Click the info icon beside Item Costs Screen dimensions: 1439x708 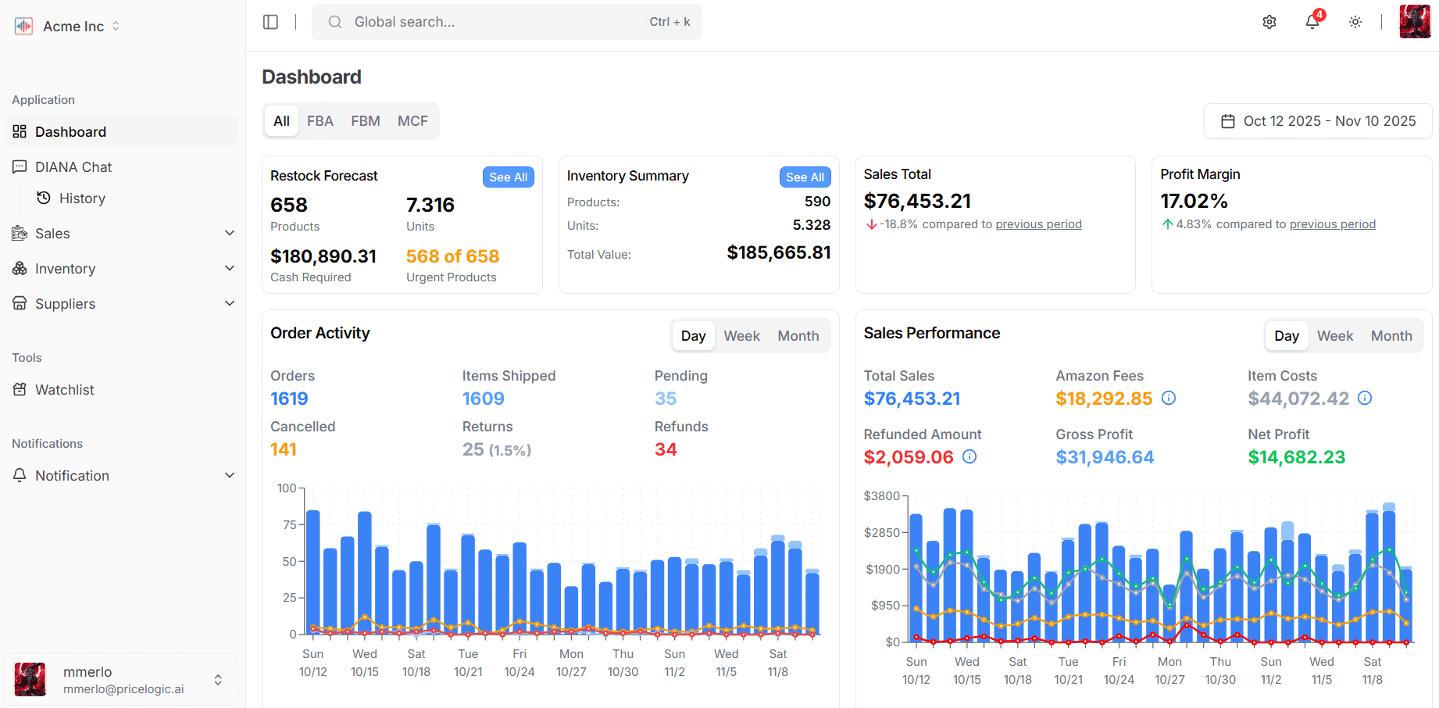click(x=1365, y=399)
